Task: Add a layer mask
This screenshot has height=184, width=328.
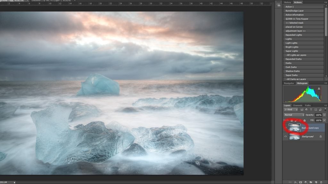Action: (x=300, y=182)
